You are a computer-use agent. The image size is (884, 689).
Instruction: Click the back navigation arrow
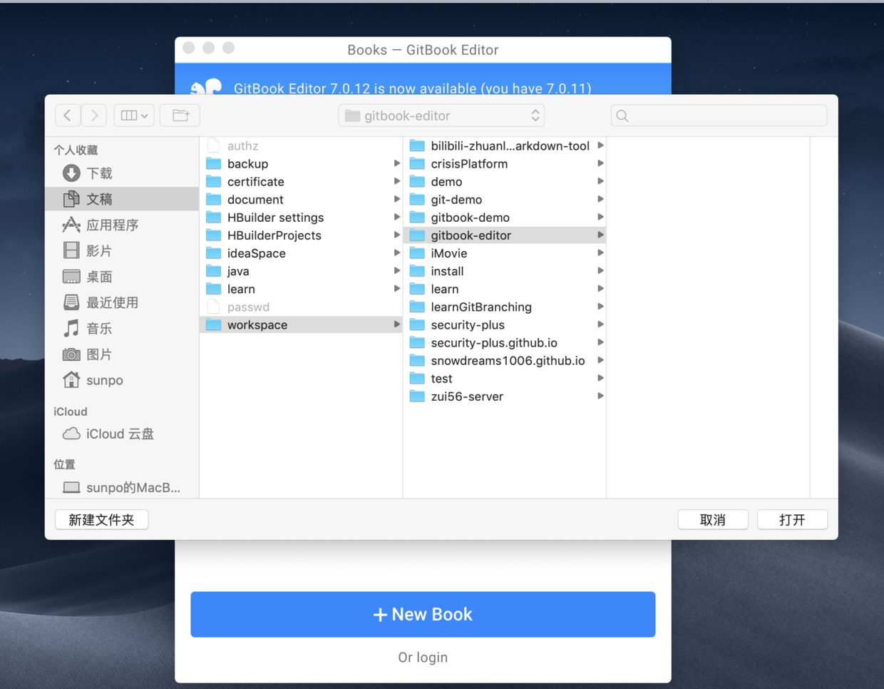(x=68, y=115)
